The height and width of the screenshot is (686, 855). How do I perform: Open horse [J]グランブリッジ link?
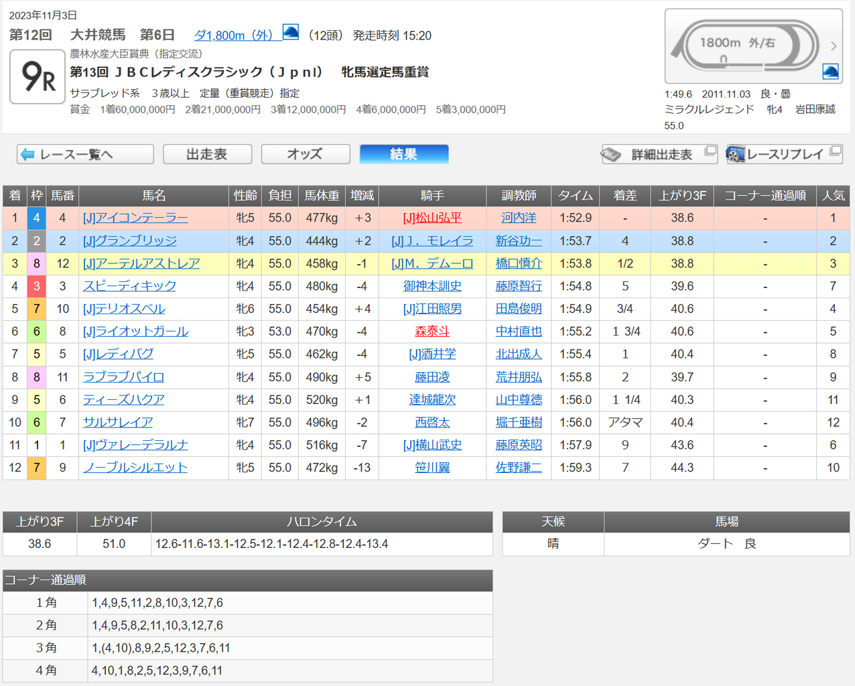point(130,241)
